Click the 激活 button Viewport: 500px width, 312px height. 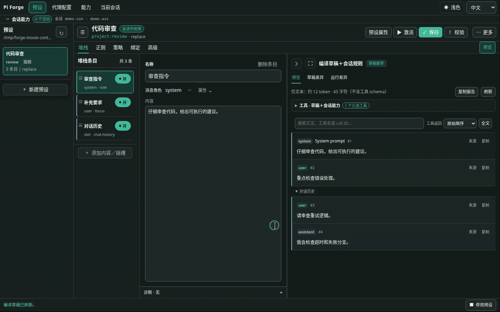pos(405,32)
